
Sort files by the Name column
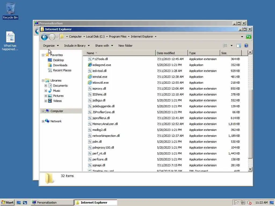(x=119, y=53)
